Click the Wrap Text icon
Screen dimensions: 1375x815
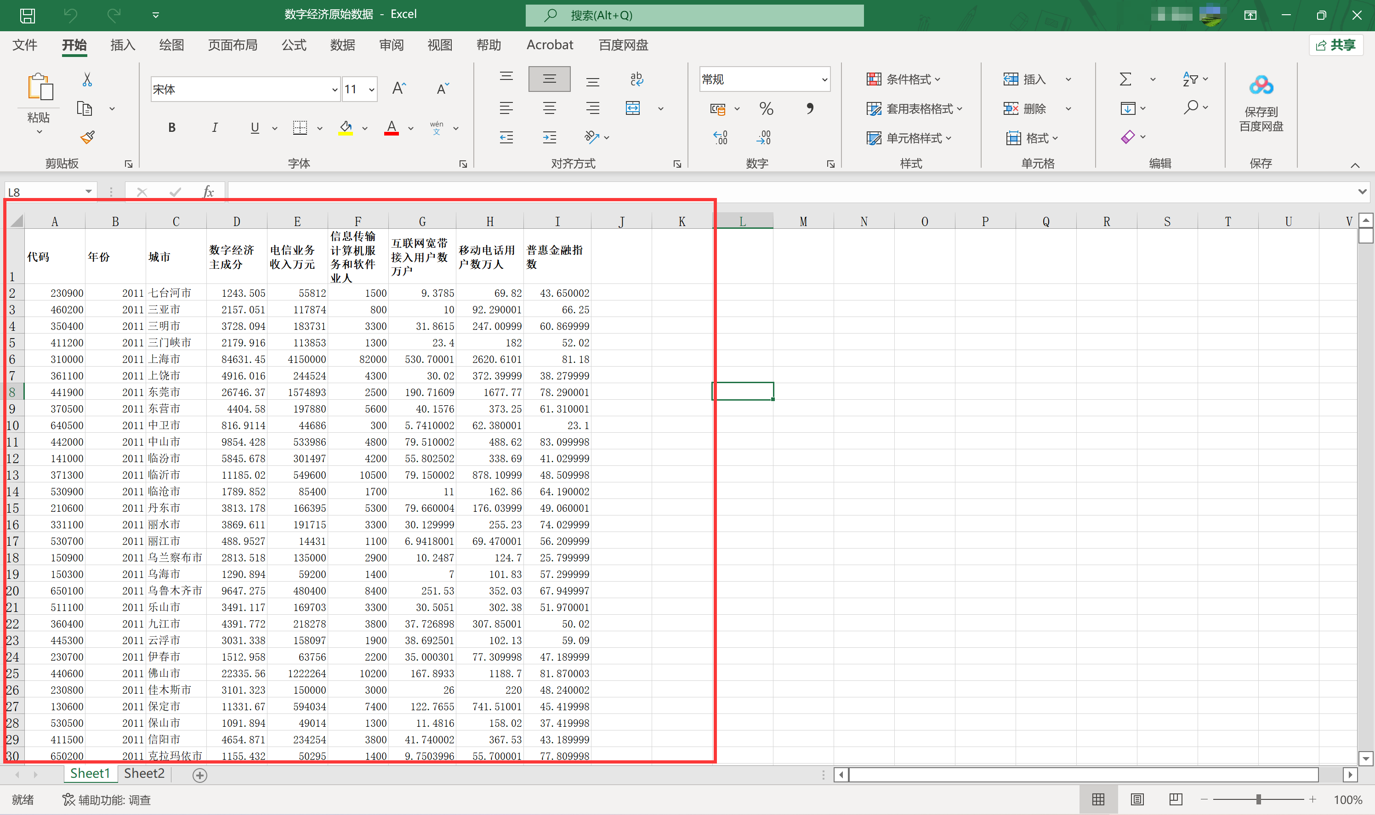pyautogui.click(x=636, y=79)
